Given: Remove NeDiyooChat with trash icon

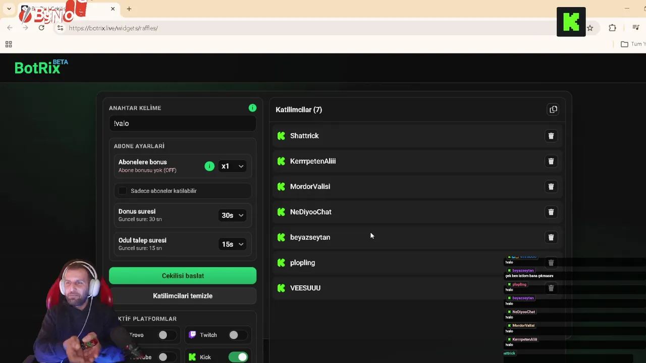Looking at the screenshot, I should 551,212.
